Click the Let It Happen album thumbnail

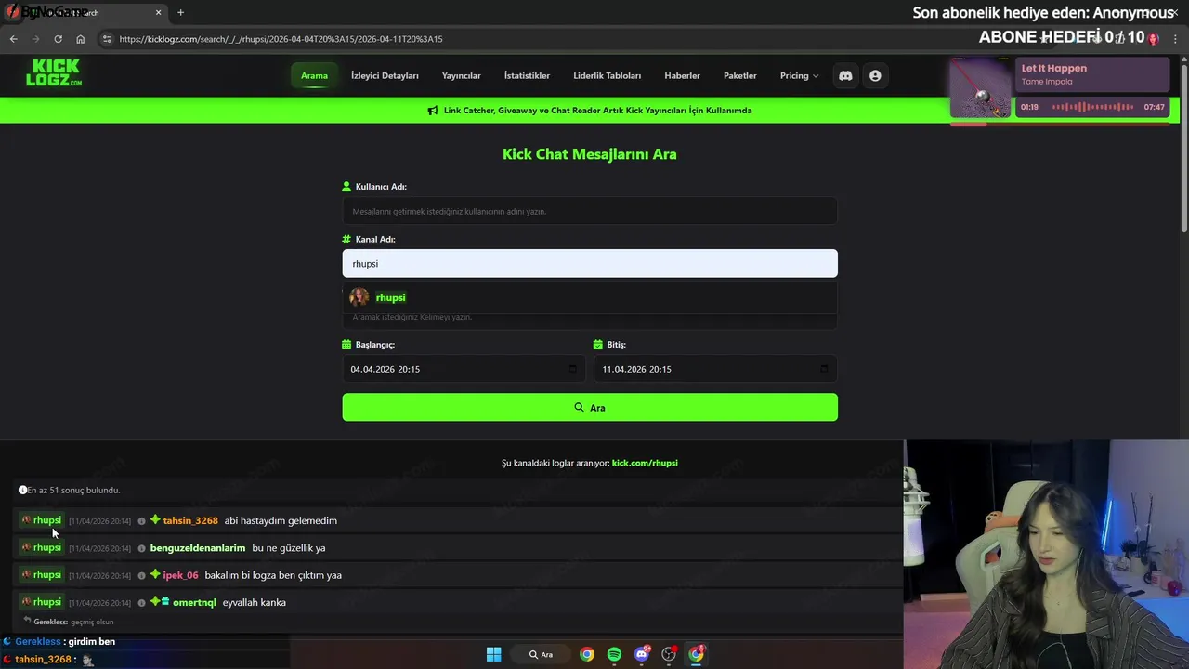[980, 88]
